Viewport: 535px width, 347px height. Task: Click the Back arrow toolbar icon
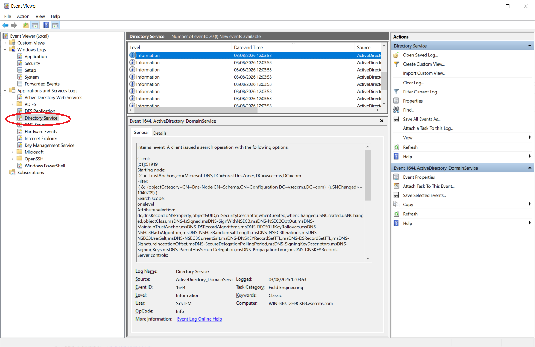tap(5, 25)
